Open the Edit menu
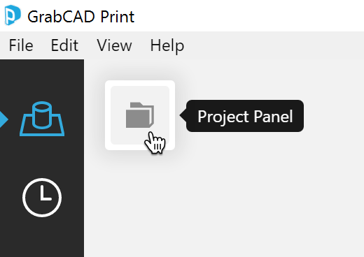This screenshot has width=364, height=257. [64, 45]
